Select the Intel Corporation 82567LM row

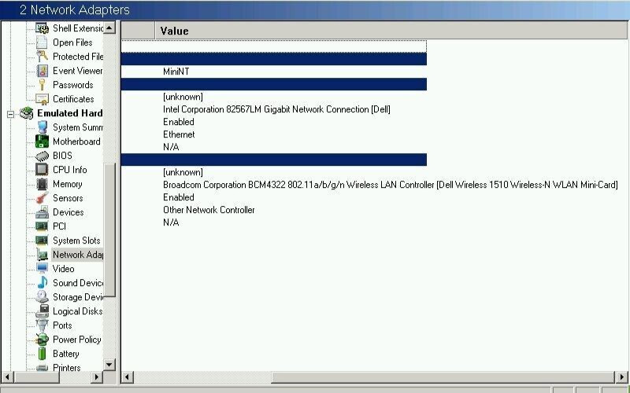(277, 109)
